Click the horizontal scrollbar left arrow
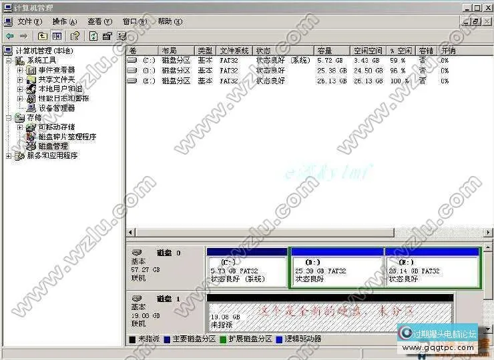This screenshot has height=360, width=494. (x=131, y=233)
